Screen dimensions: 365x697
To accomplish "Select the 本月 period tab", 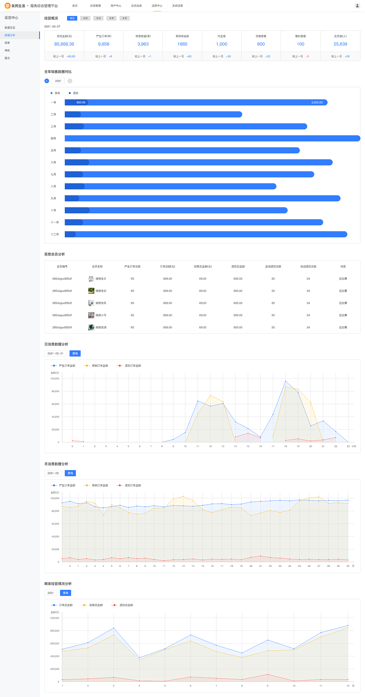I will click(x=98, y=18).
